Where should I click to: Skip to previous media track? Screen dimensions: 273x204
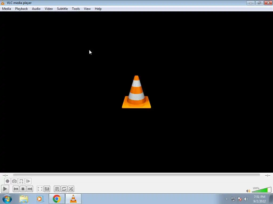(16, 189)
